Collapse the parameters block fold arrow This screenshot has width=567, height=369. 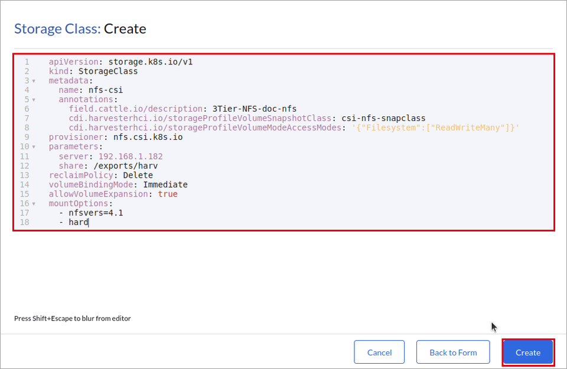tap(34, 147)
